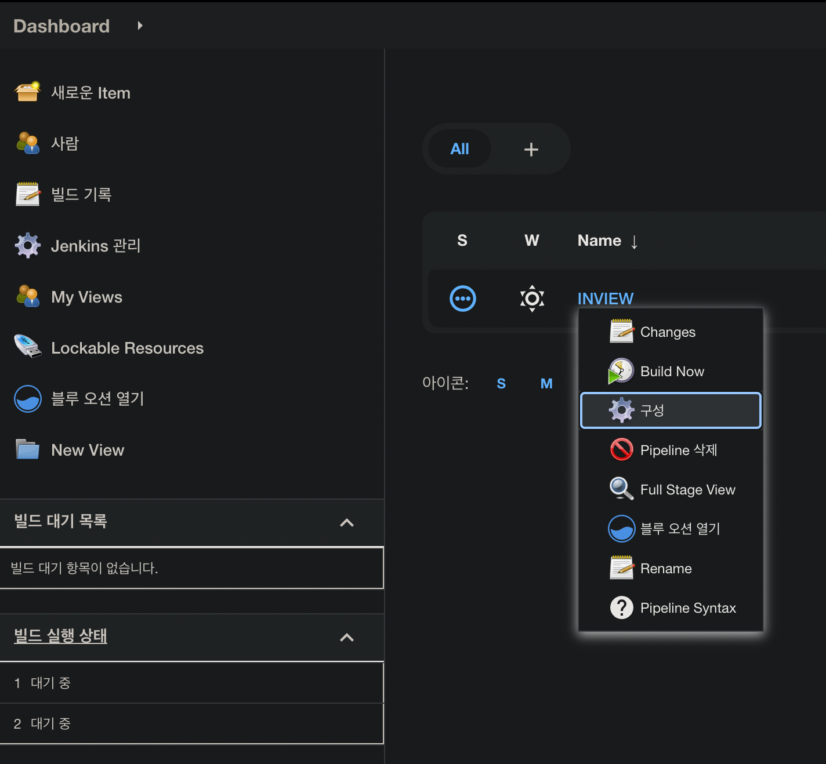The width and height of the screenshot is (826, 764).
Task: Expand the Dashboard breadcrumb arrow
Action: 140,26
